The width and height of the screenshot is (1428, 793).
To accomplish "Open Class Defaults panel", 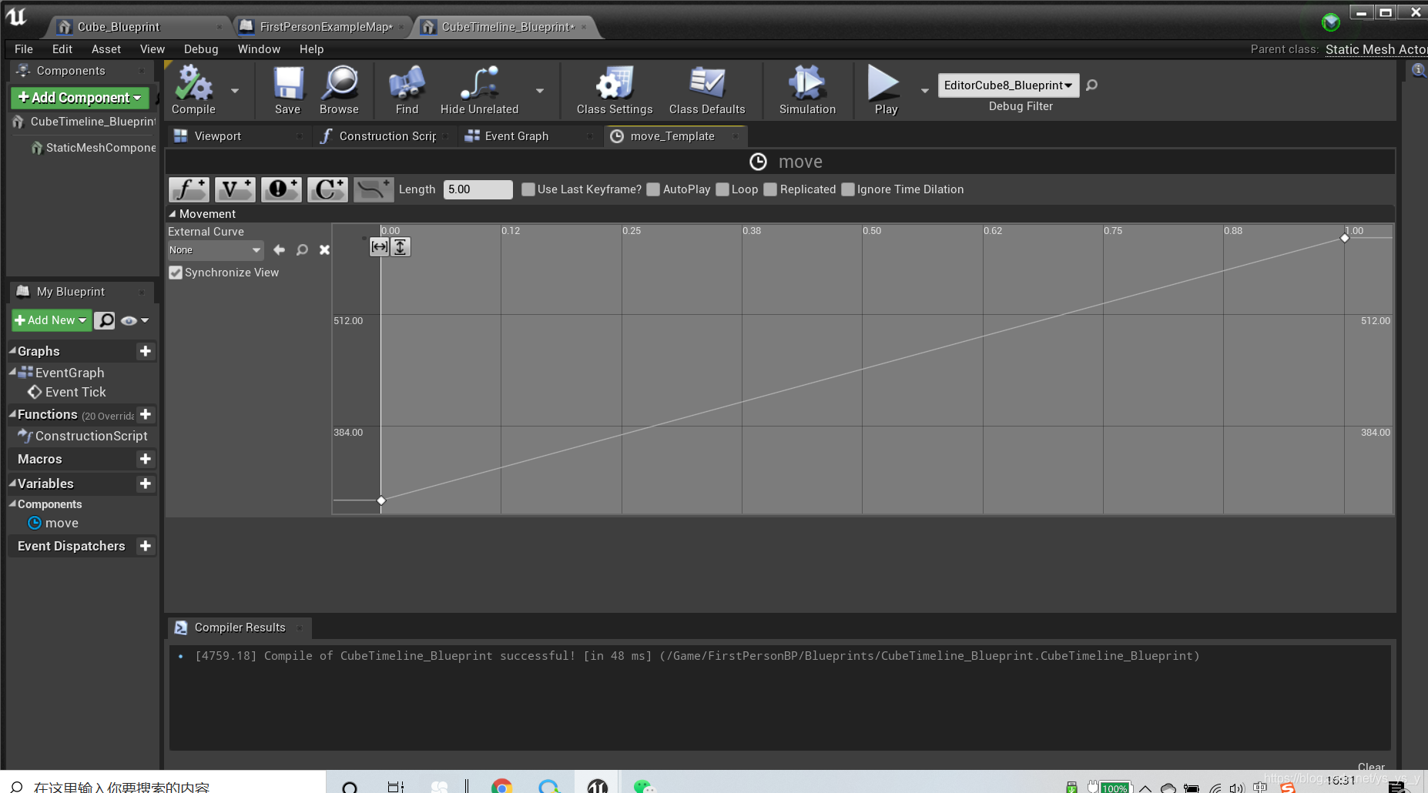I will pos(707,89).
